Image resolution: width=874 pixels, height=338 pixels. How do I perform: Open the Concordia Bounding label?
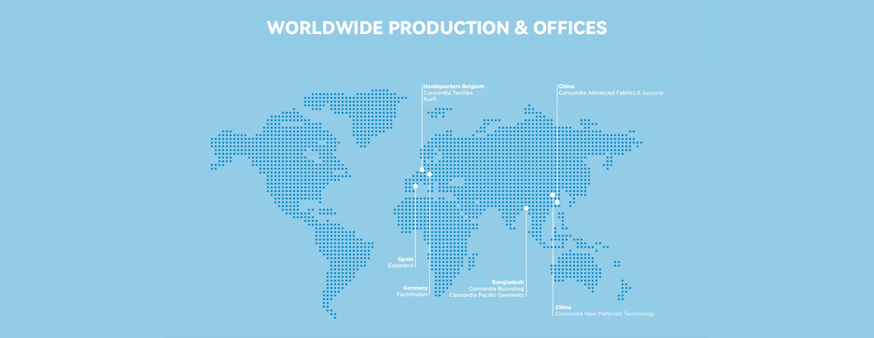[x=496, y=289]
